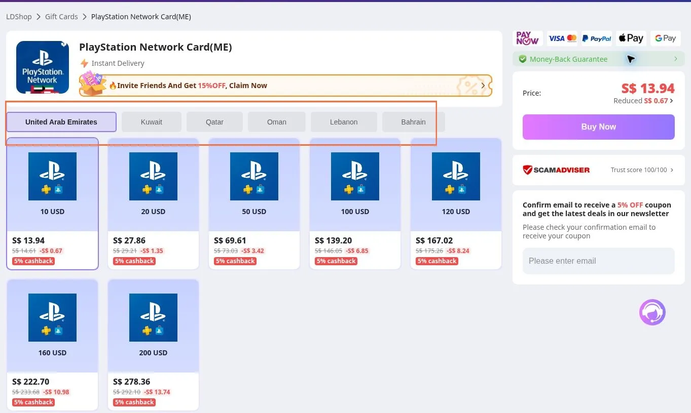Click Invite Friends And Get 15%OFF banner
This screenshot has height=413, width=691.
pos(286,86)
